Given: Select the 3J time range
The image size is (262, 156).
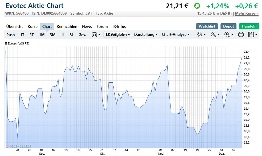Looking at the screenshot, I should [72, 35].
